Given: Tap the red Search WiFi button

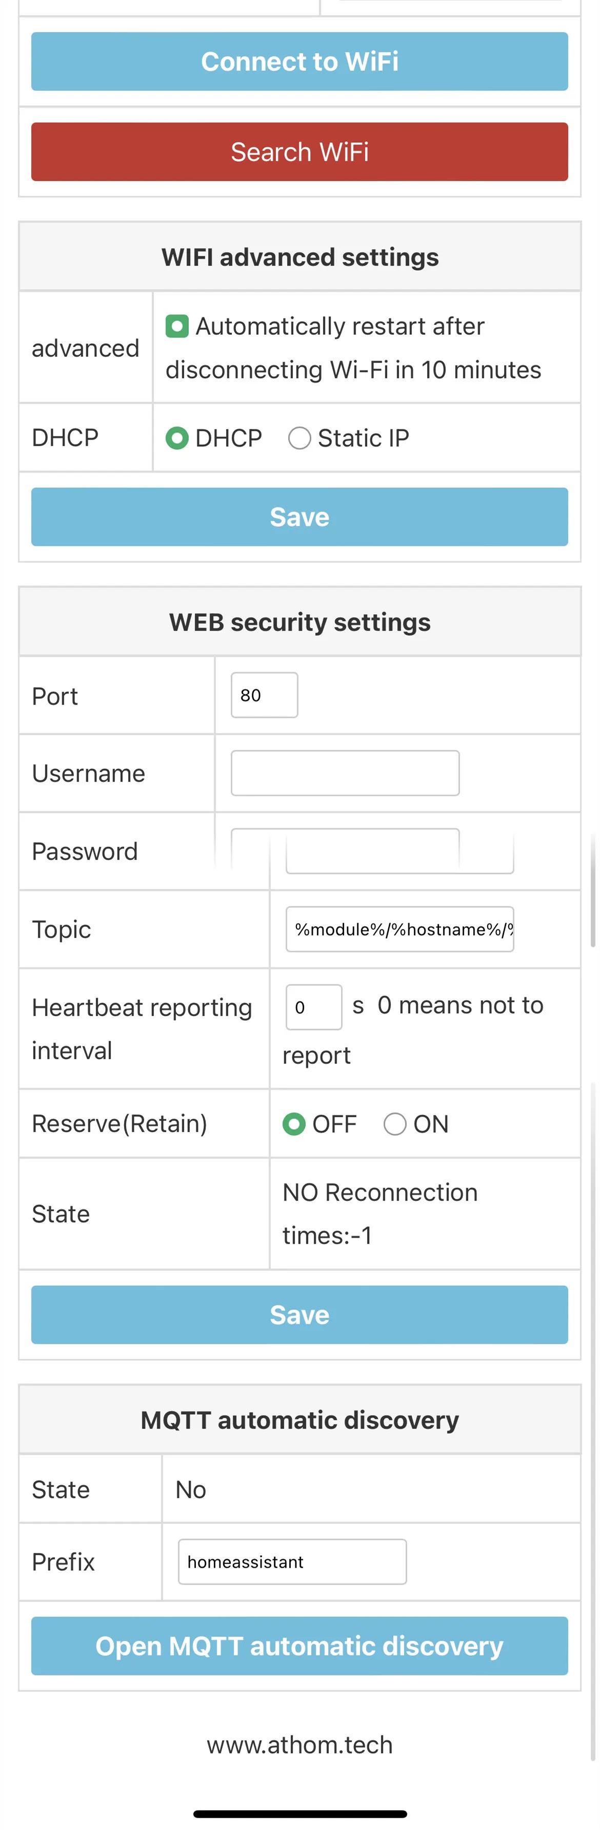Looking at the screenshot, I should (x=299, y=152).
